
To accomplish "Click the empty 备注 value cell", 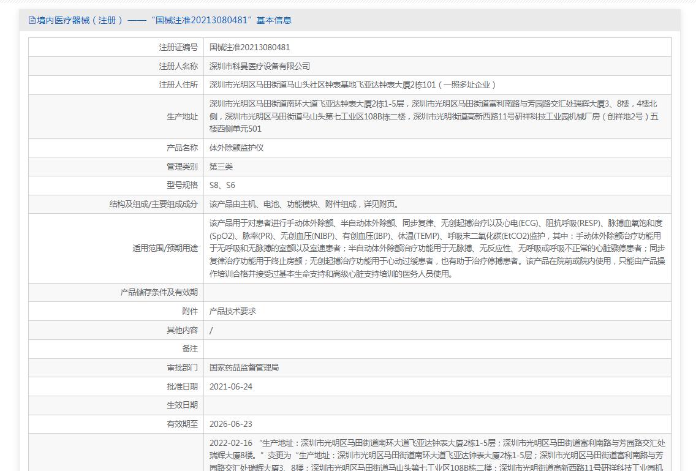I will point(437,349).
